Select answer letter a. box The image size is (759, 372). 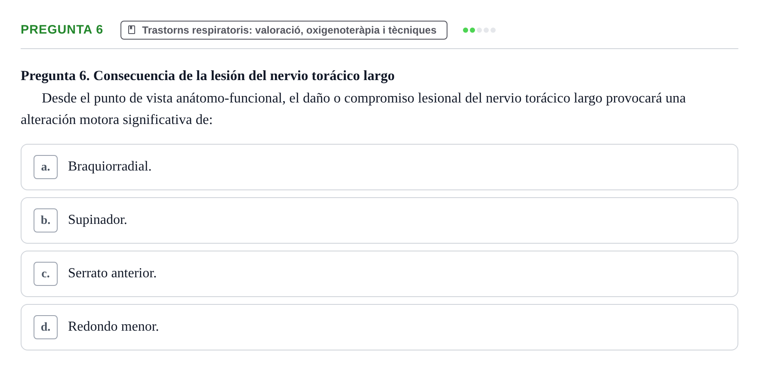(x=46, y=167)
